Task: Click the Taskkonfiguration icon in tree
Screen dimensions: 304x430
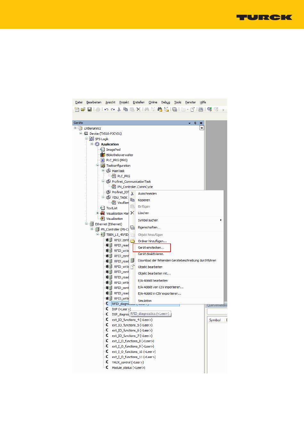Action: pyautogui.click(x=103, y=165)
